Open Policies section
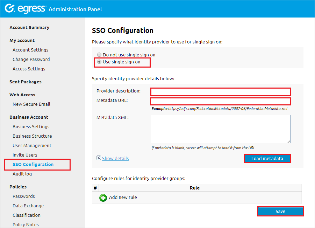The width and height of the screenshot is (315, 228). (x=18, y=187)
